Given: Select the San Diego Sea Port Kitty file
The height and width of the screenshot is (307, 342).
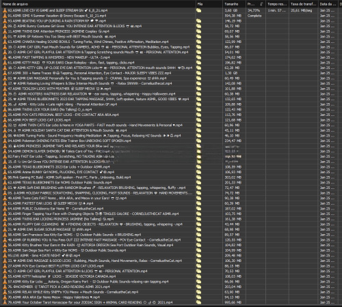Looking at the screenshot, I should pos(98,250).
